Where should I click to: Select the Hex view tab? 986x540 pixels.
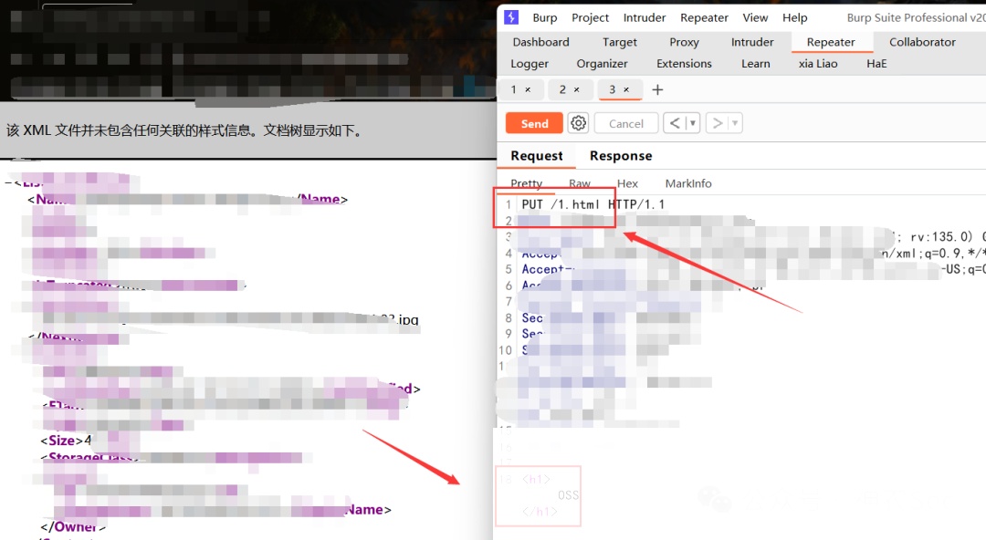(x=627, y=183)
